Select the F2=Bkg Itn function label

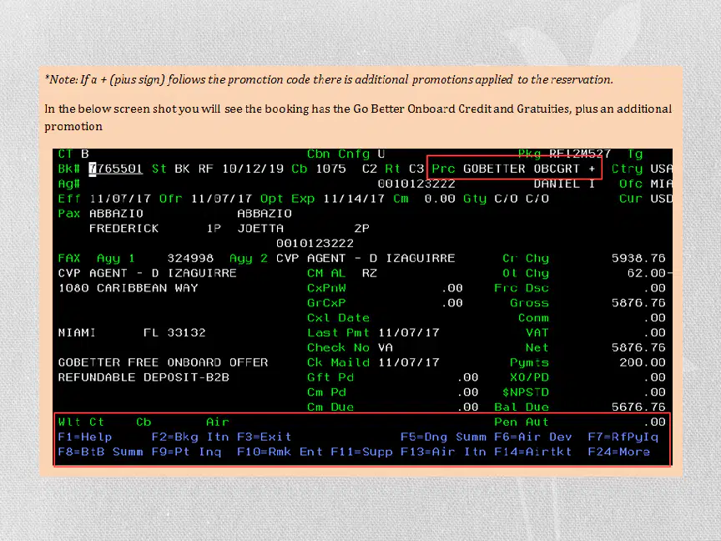click(190, 437)
